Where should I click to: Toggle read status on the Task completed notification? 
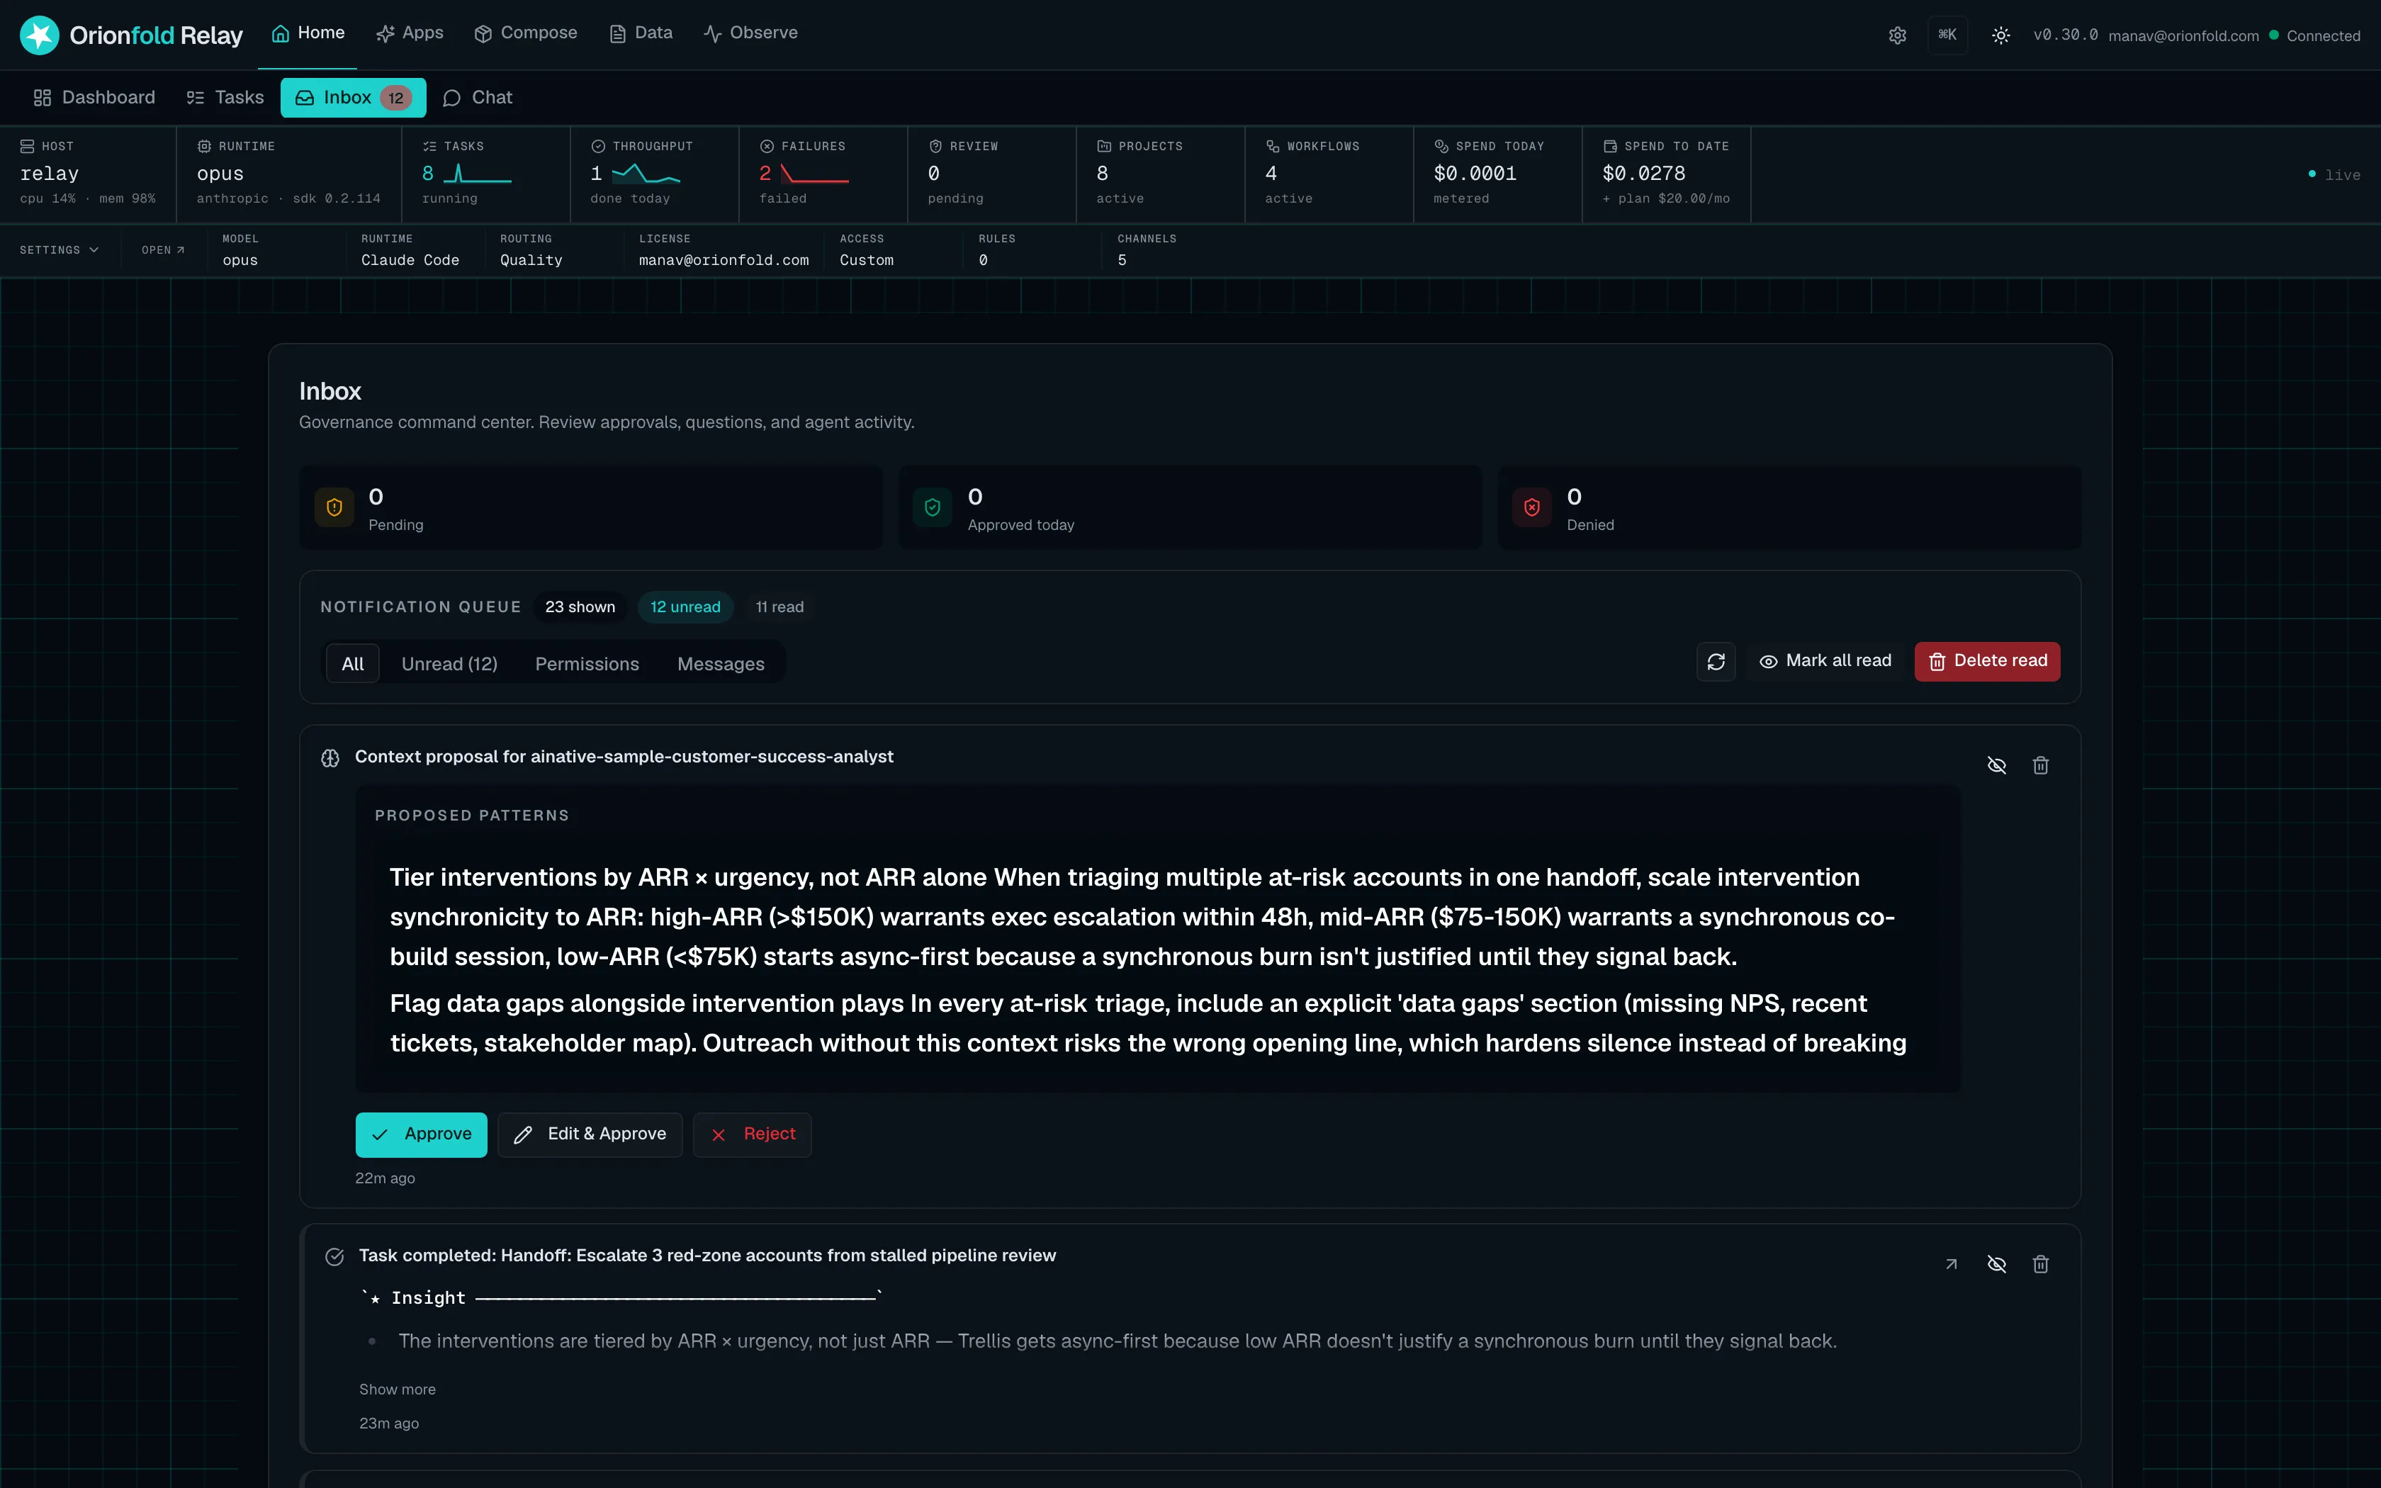[1996, 1265]
